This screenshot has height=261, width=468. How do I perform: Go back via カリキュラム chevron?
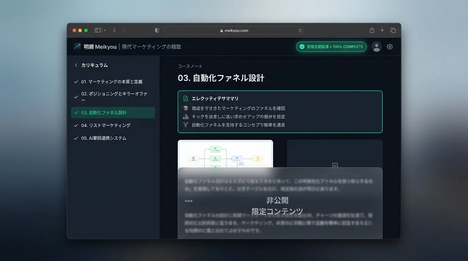pyautogui.click(x=76, y=65)
